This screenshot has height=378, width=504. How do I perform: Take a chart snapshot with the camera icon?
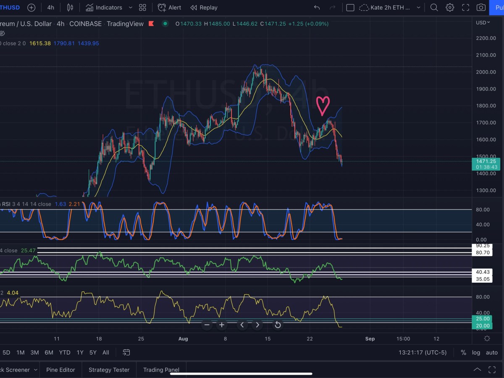tap(481, 7)
